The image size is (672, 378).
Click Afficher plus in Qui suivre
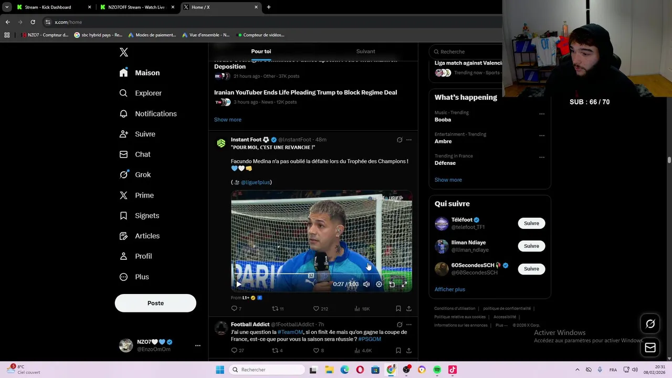click(449, 289)
